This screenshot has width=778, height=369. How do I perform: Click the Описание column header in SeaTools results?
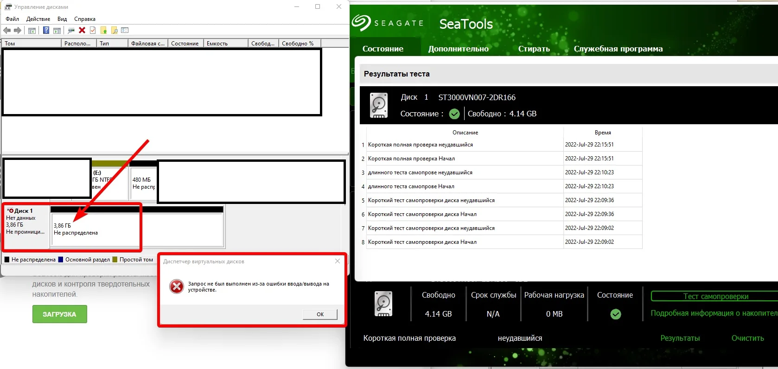point(465,133)
